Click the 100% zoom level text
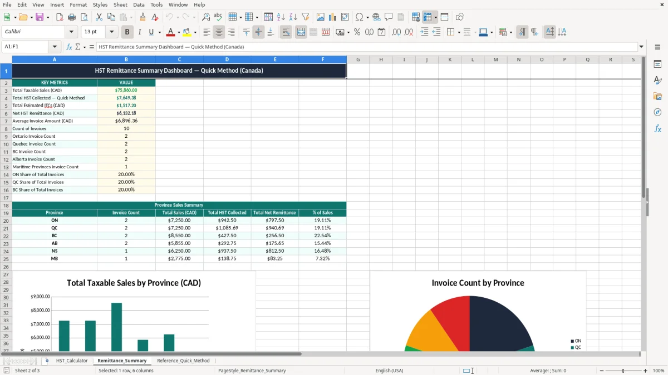 point(659,371)
